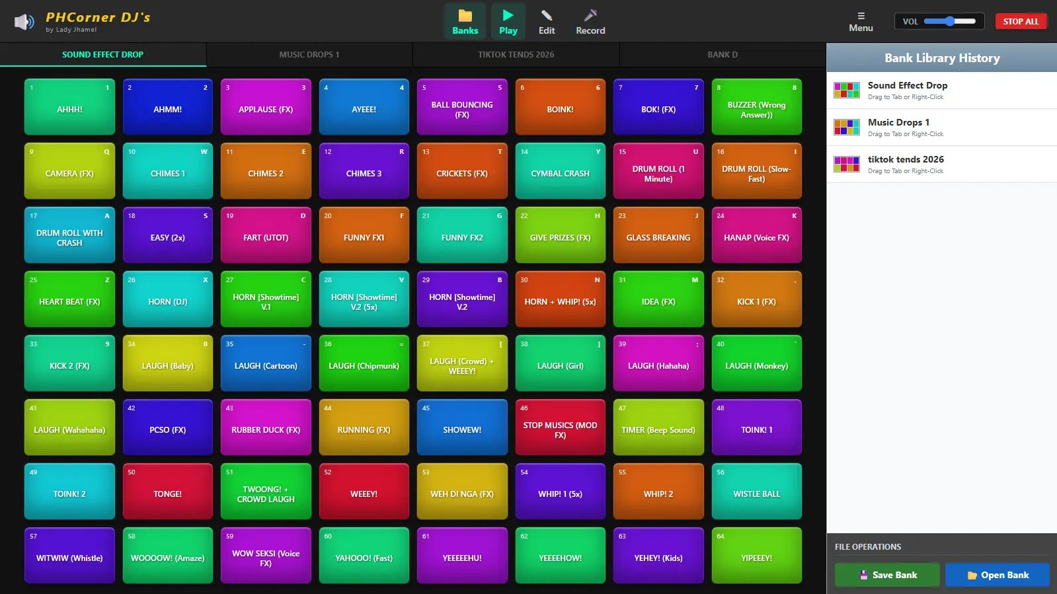Trigger the YEHEY! (Kids) pad

click(x=658, y=556)
